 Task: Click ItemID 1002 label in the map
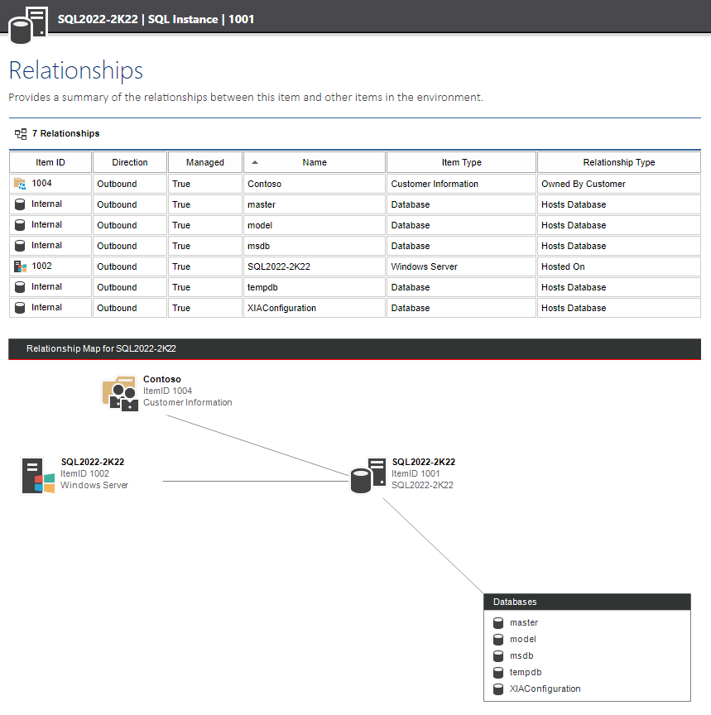(x=84, y=473)
